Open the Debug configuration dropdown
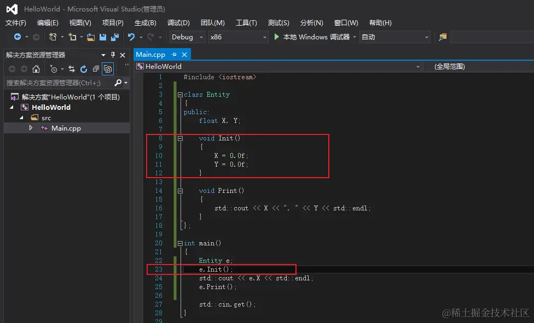 pos(201,37)
